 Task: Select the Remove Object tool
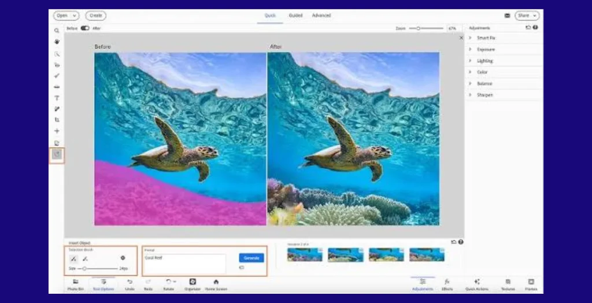point(57,143)
